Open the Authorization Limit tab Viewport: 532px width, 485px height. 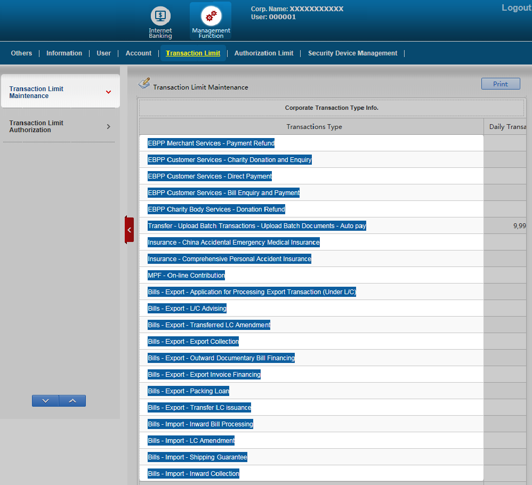[x=264, y=53]
